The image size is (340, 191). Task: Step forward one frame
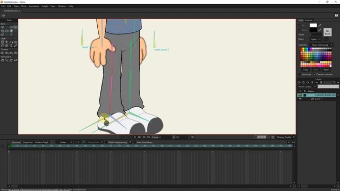[139, 137]
